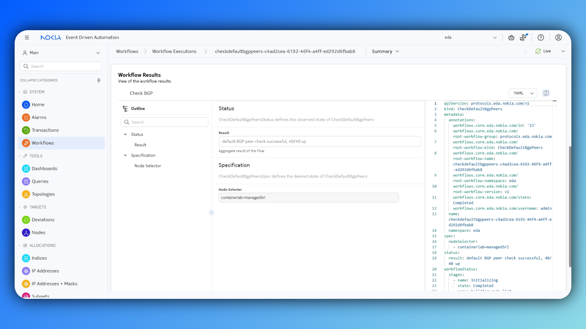Click Workflows breadcrumb link

(127, 51)
